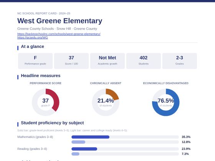Open the backtoschoolnc.com West Greene Elementary link
The image size is (215, 161).
coord(59,34)
